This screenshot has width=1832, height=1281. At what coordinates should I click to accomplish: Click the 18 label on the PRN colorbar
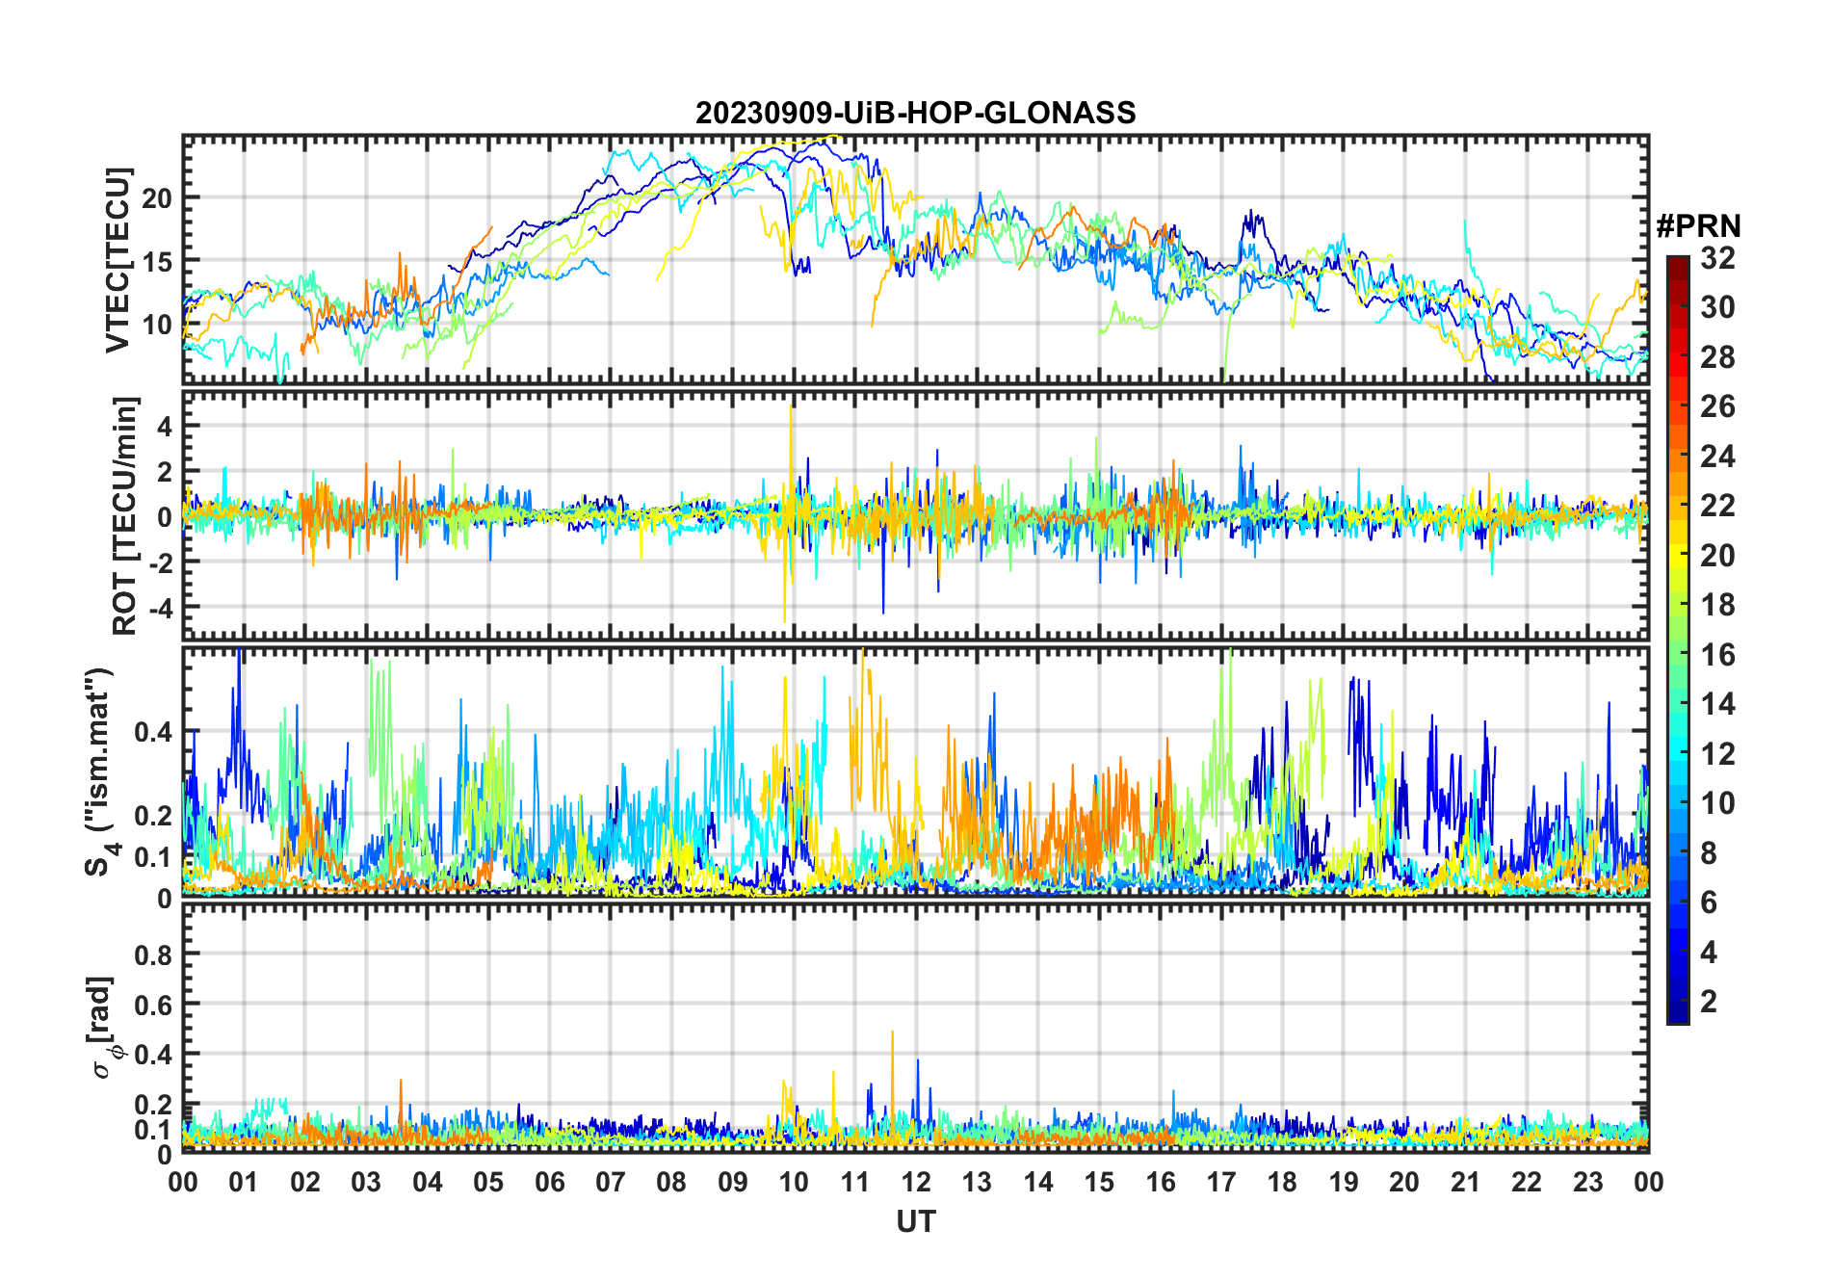[1717, 605]
